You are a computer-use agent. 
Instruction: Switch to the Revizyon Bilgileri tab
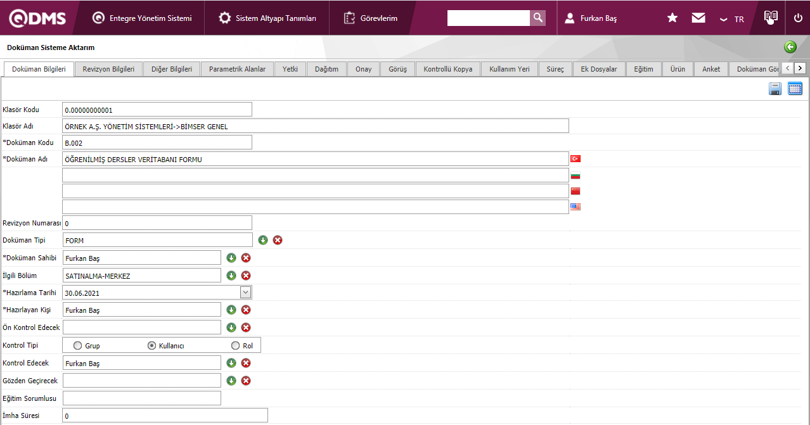[108, 69]
